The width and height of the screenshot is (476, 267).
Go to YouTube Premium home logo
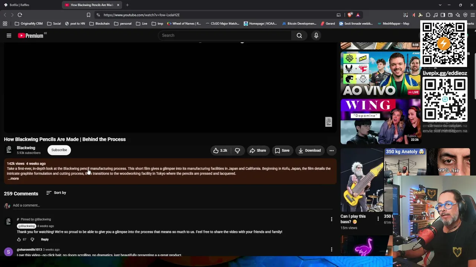[30, 36]
